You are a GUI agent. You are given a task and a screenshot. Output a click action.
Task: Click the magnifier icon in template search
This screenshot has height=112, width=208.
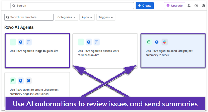coord(7,17)
